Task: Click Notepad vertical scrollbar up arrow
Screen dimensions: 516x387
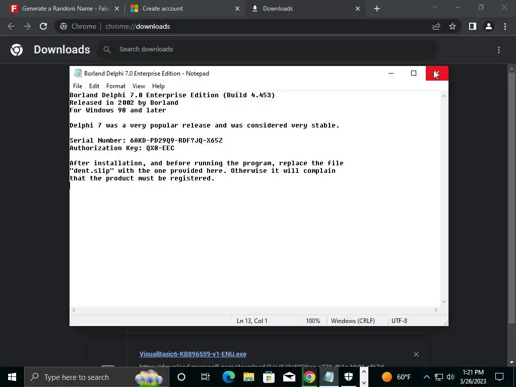Action: (444, 96)
